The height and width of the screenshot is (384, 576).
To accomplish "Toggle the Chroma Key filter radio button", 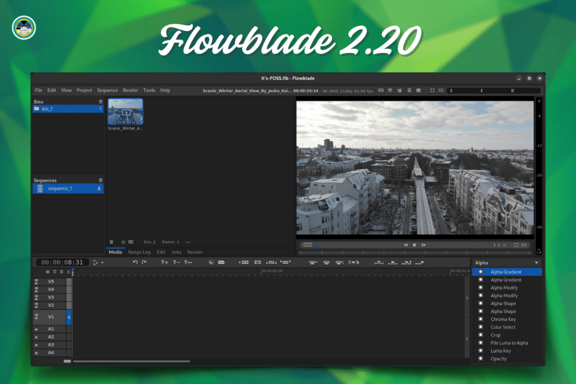I will click(480, 319).
